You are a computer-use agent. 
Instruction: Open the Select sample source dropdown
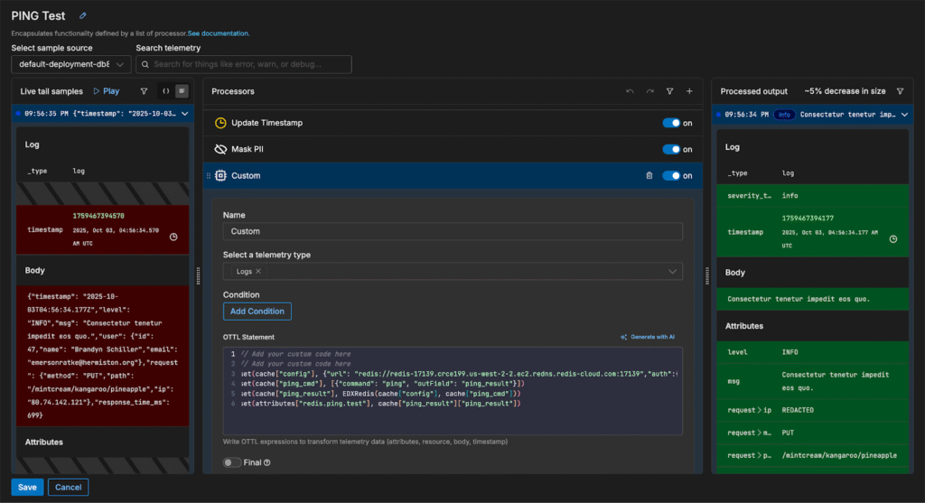[70, 64]
